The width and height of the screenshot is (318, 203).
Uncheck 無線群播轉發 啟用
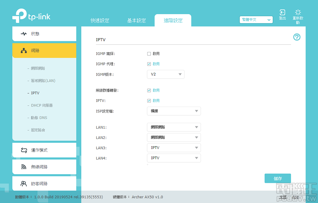click(x=149, y=90)
